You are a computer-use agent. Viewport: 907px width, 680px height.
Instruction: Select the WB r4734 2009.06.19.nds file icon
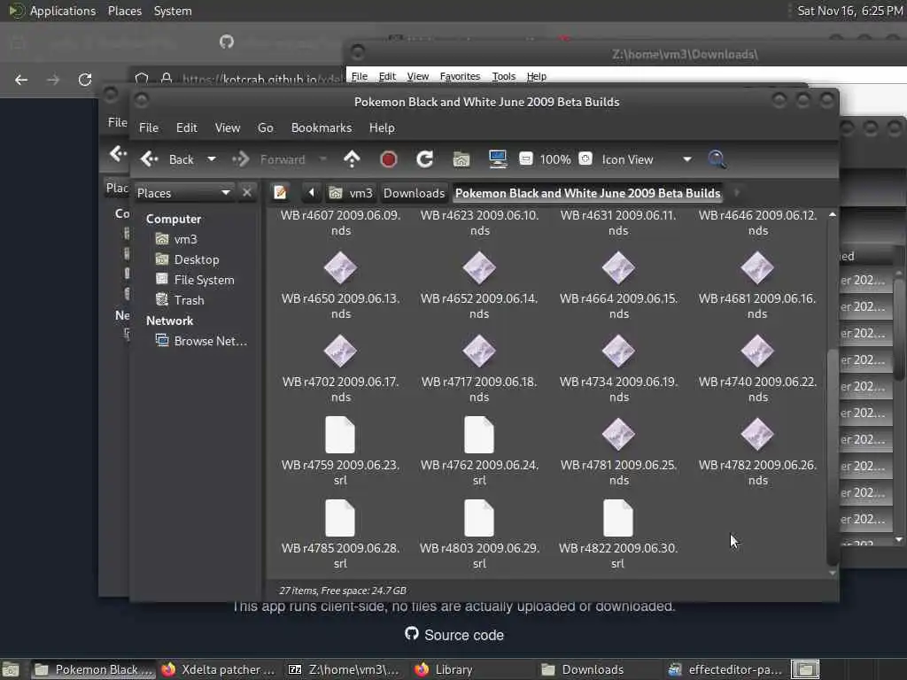(618, 352)
